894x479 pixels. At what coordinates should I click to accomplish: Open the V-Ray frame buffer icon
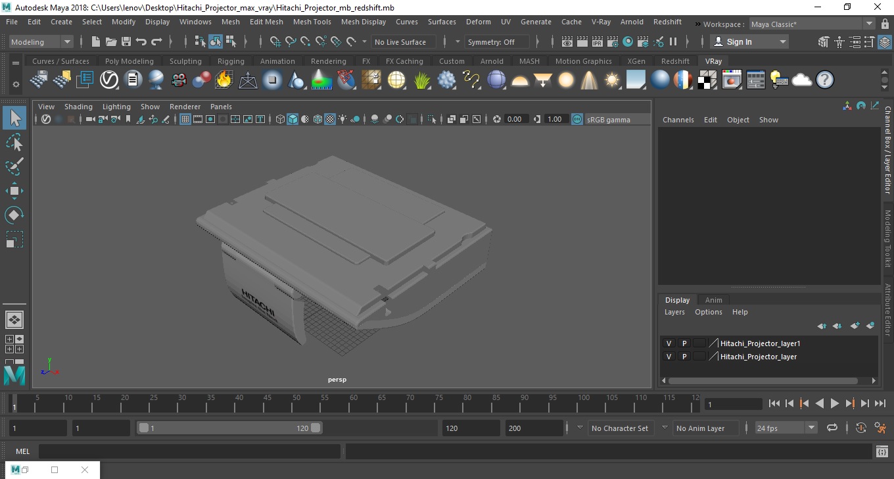[x=732, y=80]
